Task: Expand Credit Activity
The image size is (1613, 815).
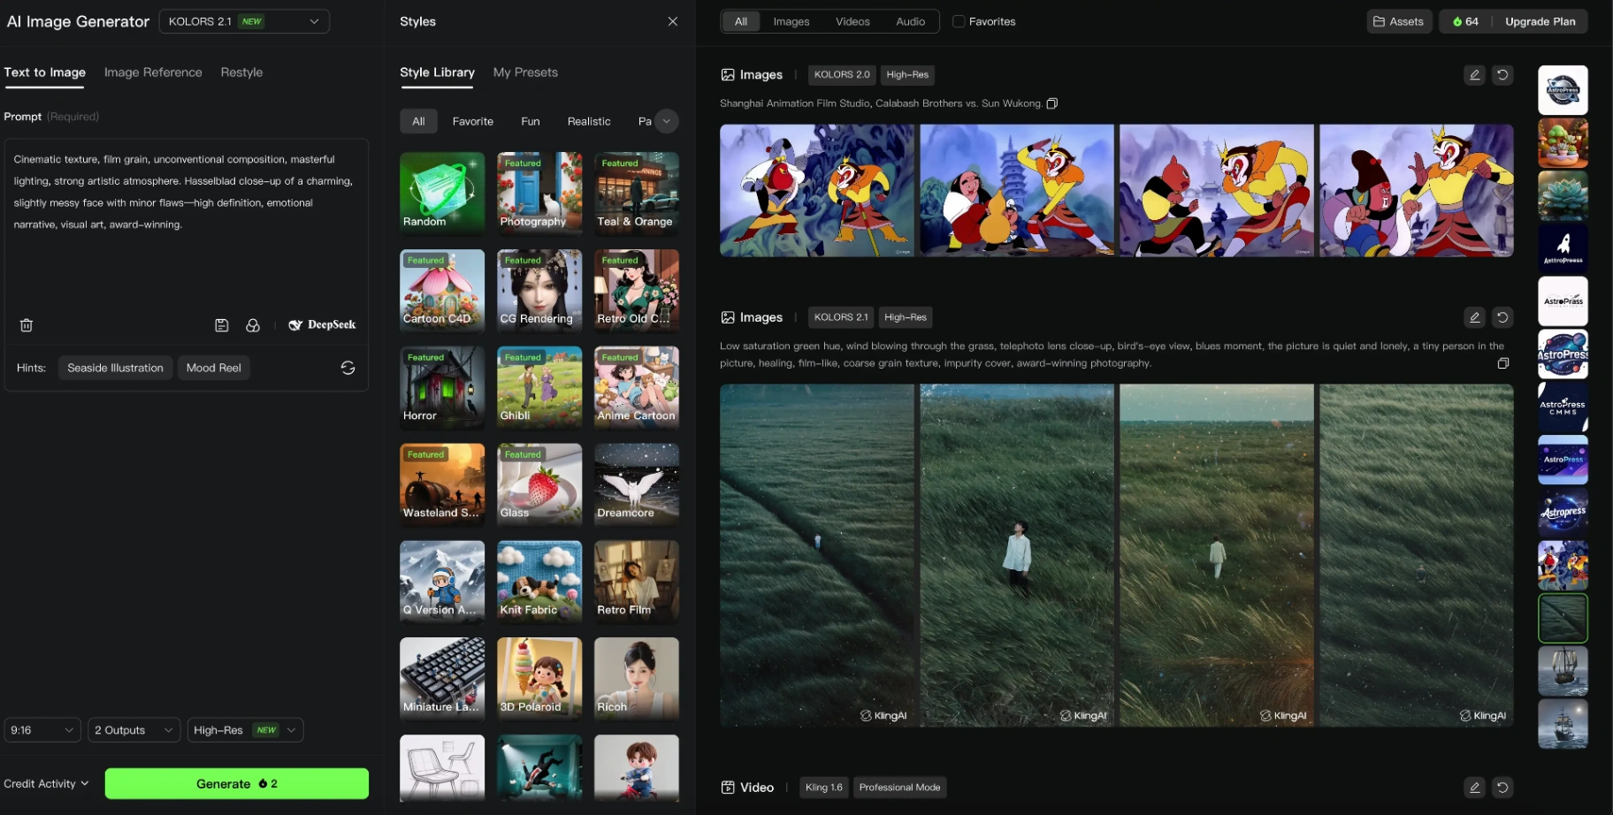Action: (46, 784)
